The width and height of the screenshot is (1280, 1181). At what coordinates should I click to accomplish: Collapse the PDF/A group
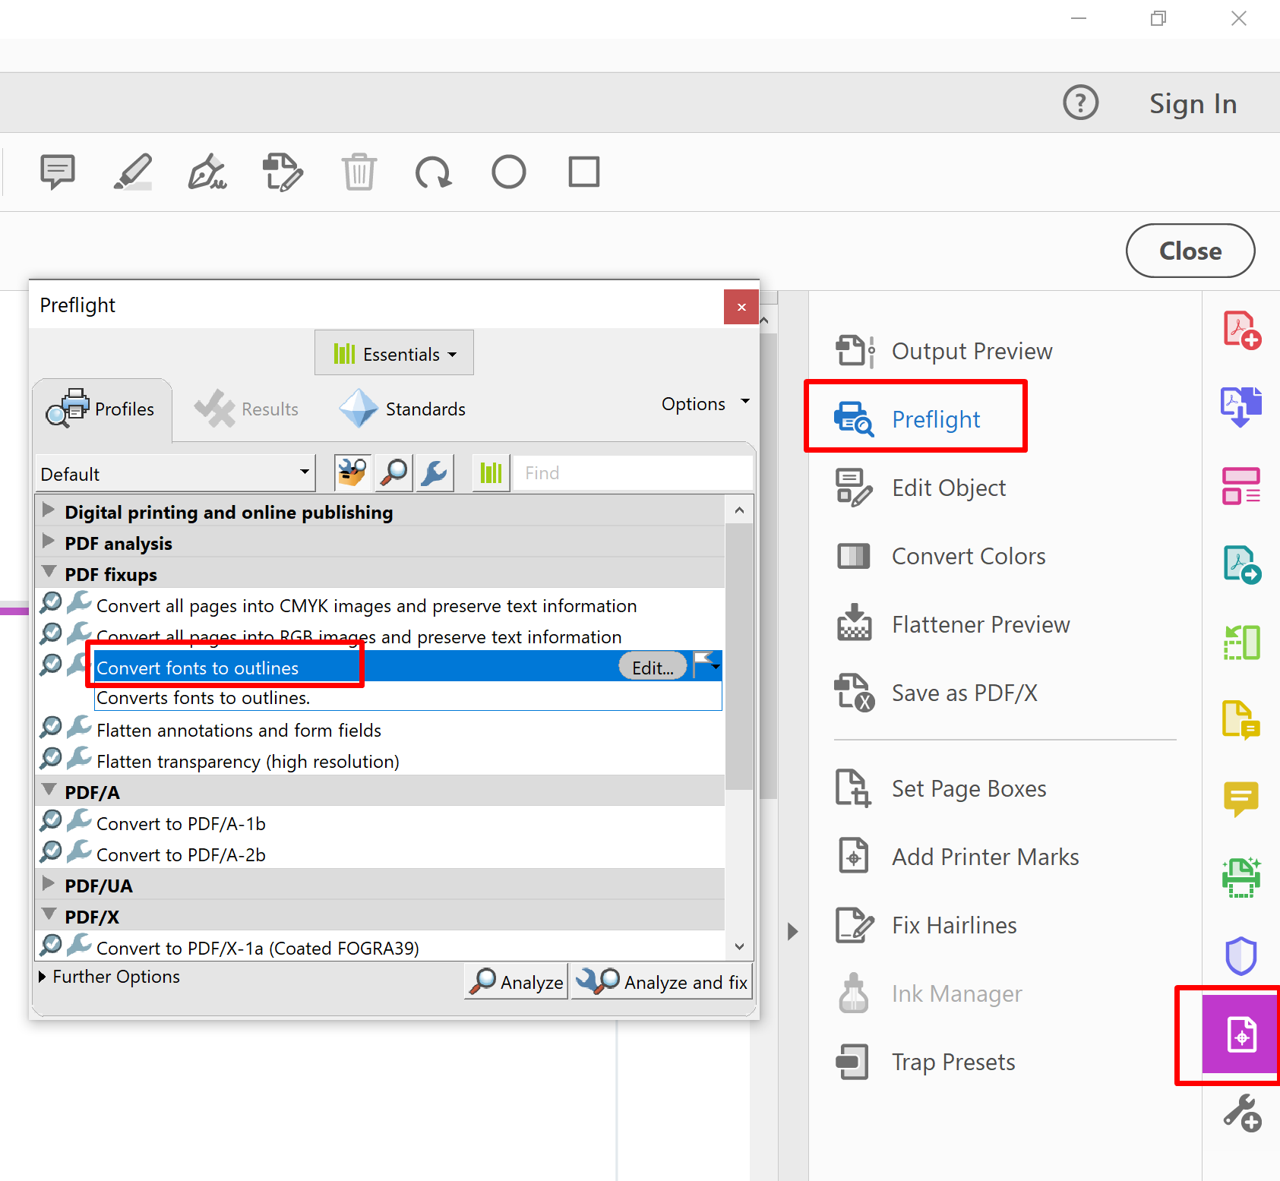[x=49, y=790]
